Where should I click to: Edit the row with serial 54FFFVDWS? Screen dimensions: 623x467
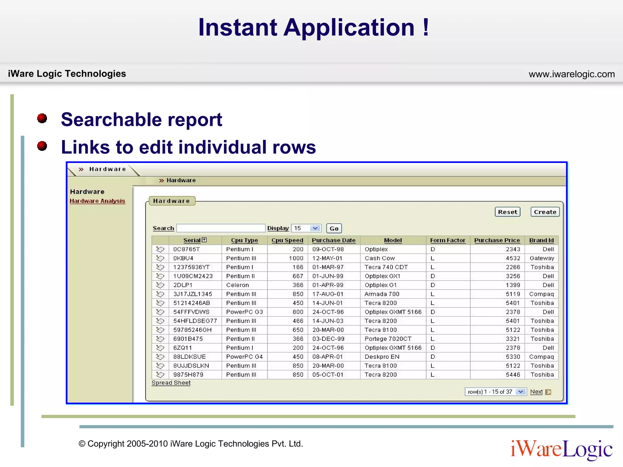click(x=160, y=312)
